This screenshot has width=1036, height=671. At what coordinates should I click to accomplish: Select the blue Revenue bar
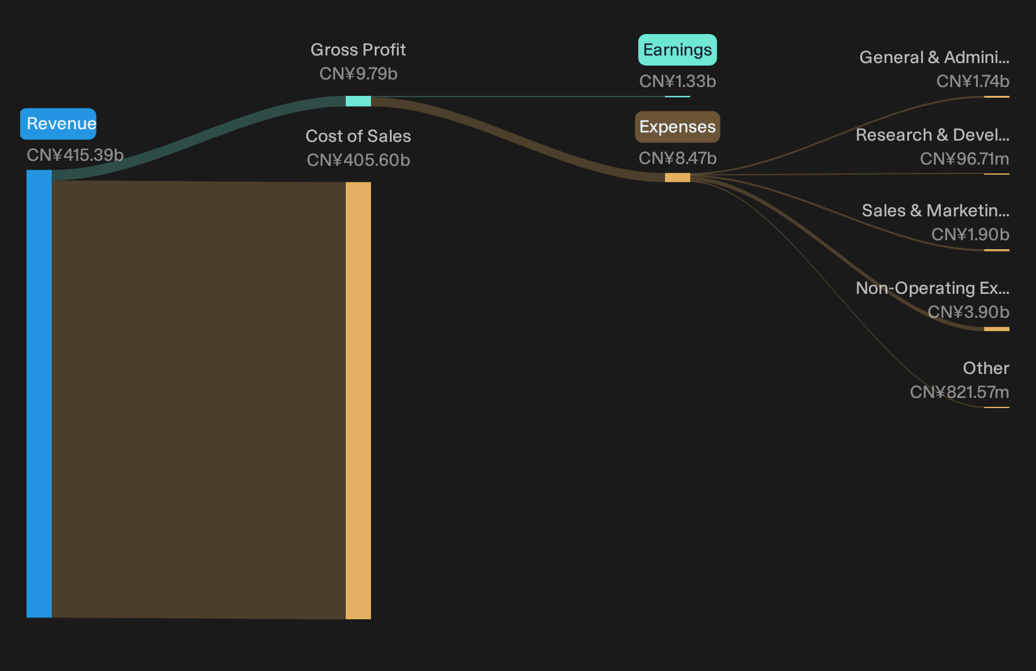(39, 394)
